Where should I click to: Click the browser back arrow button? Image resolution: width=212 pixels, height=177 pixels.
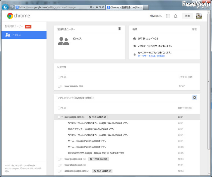tap(5, 7)
